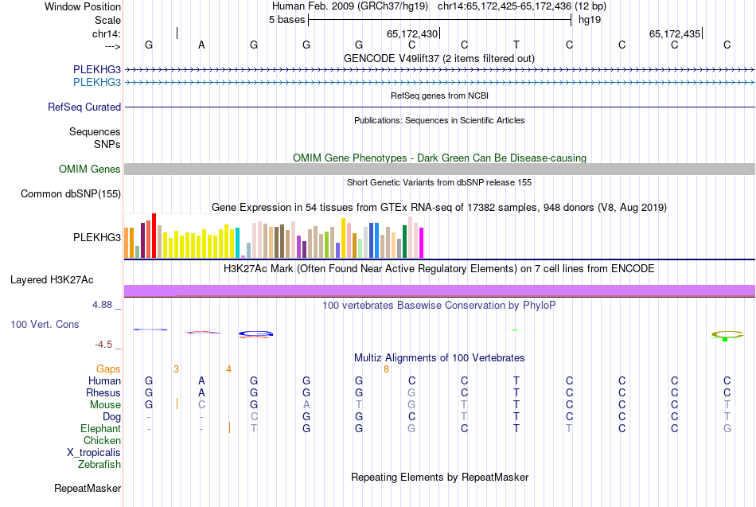Click the hg19 text beside scale bar
Screen dimensions: 756x507
click(590, 20)
